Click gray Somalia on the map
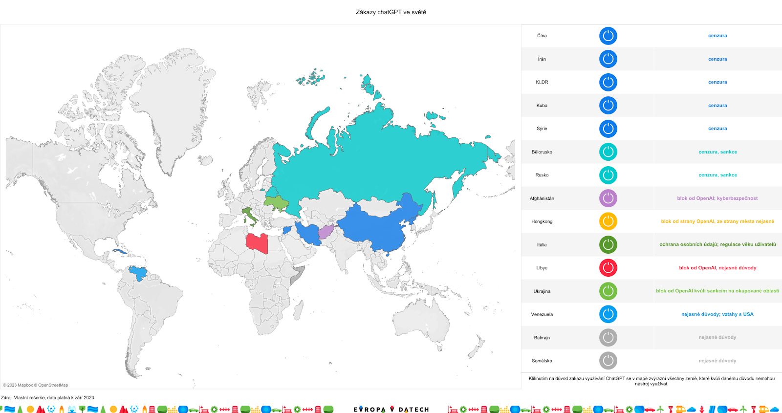 tap(297, 276)
